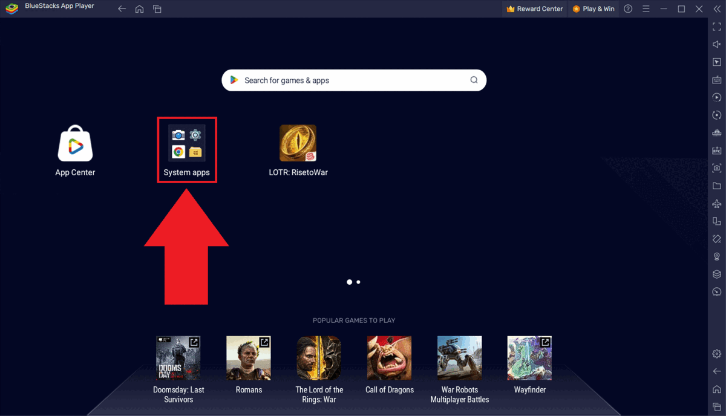Open the multi-instance manager robot icon
The image size is (726, 416).
point(717,132)
